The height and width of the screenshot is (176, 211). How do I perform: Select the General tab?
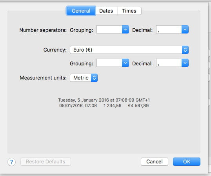[81, 11]
